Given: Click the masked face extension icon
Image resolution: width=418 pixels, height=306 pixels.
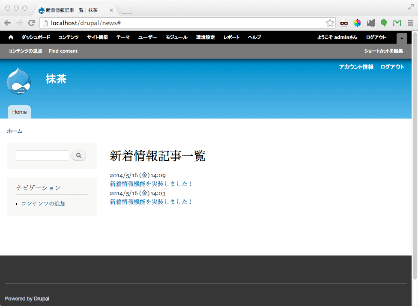Looking at the screenshot, I should click(344, 23).
